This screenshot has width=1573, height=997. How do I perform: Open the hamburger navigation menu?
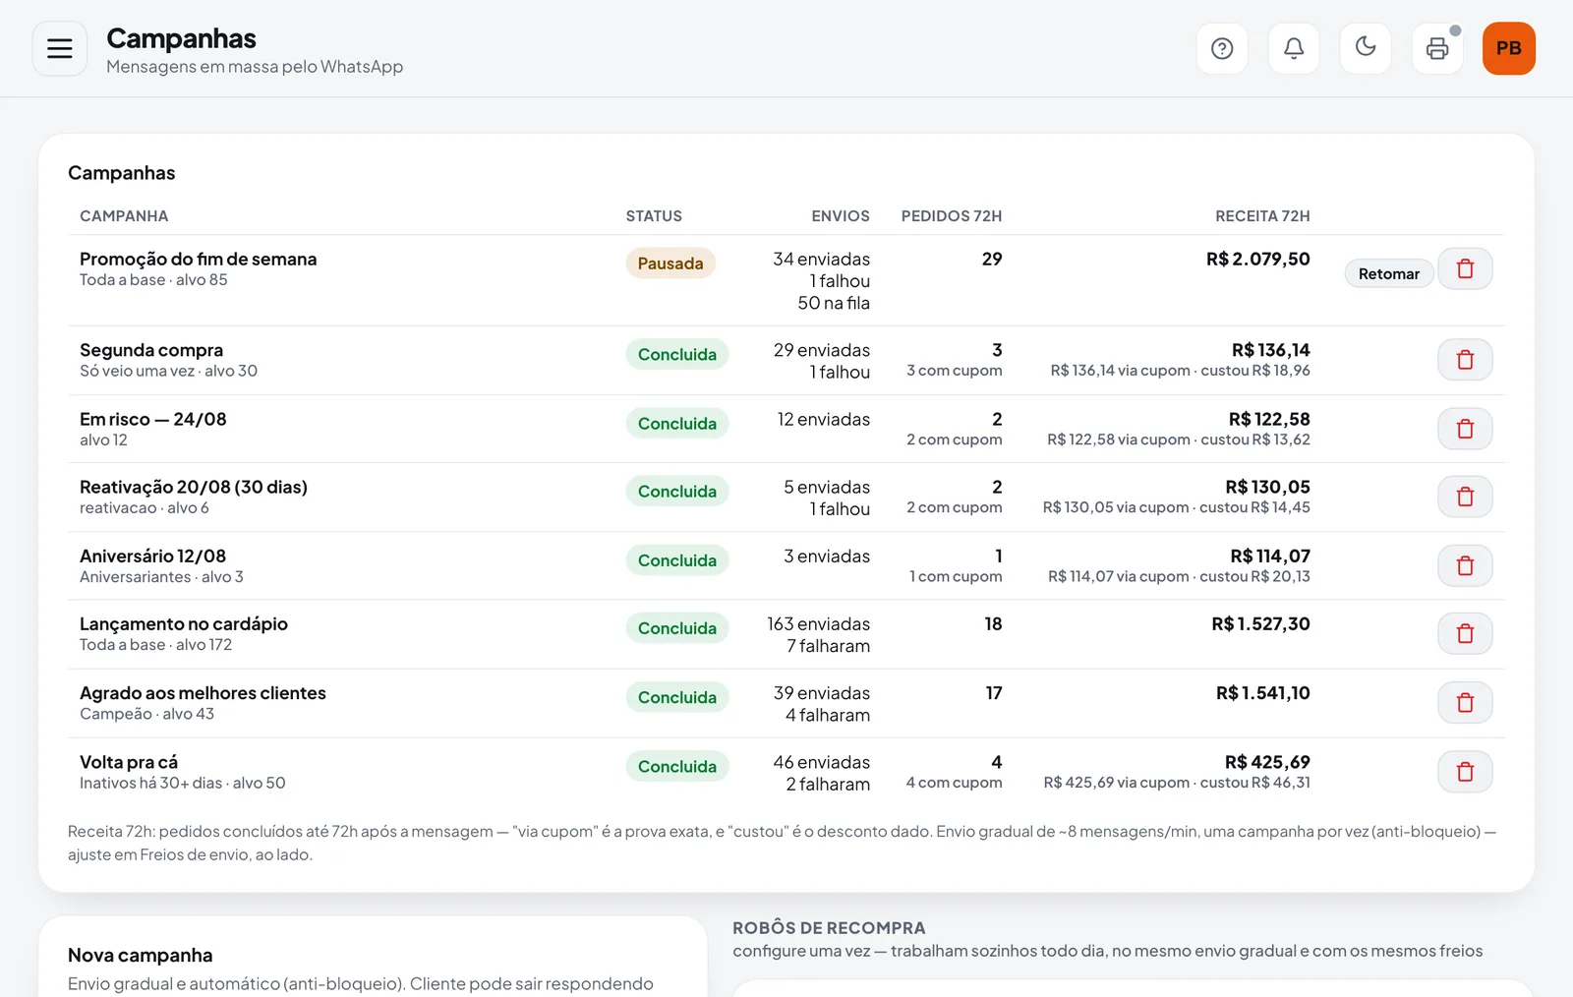coord(60,48)
